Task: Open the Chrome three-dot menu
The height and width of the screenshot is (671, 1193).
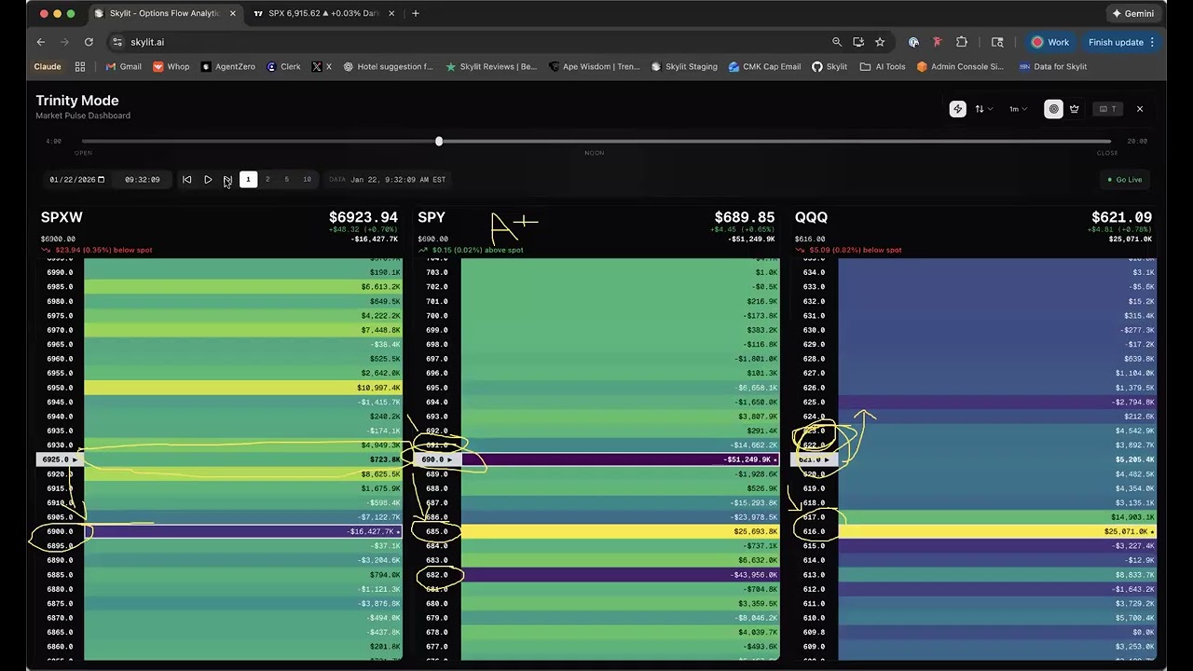Action: click(x=1152, y=42)
